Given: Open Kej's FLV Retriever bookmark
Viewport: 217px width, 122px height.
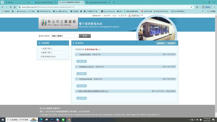Looking at the screenshot, I should pos(108,11).
